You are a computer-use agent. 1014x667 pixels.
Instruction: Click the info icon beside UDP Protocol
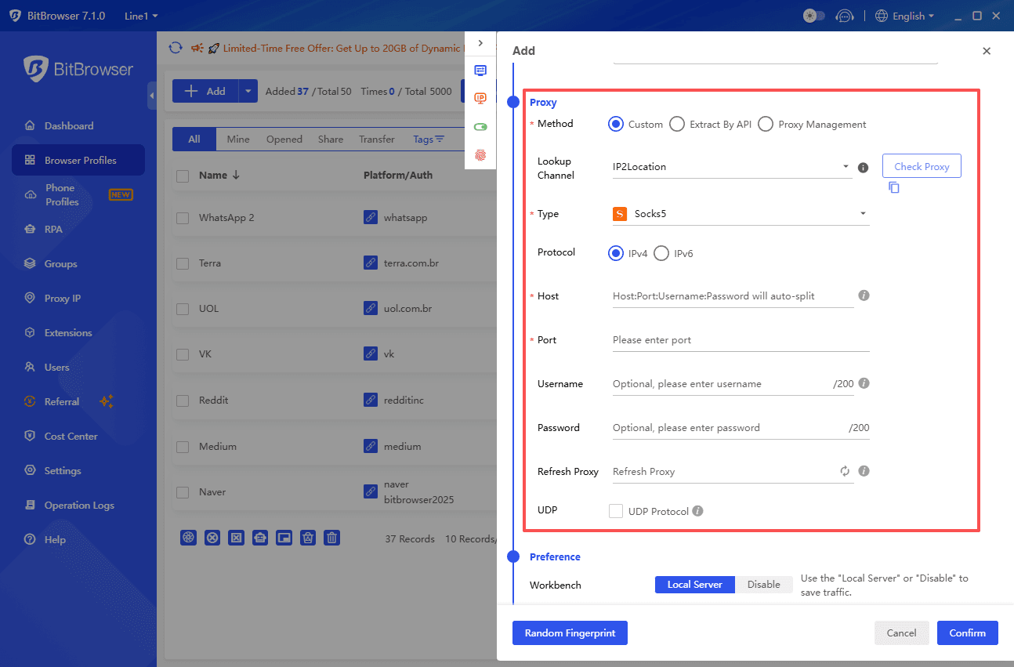[697, 511]
